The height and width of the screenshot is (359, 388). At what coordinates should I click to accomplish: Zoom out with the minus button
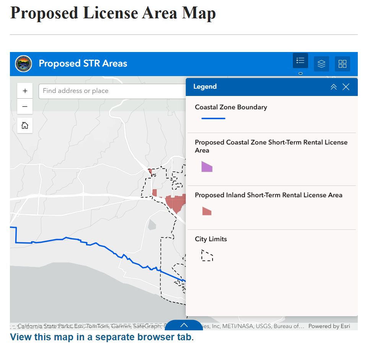(x=25, y=106)
